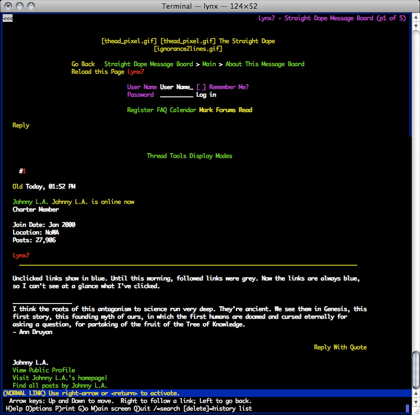Click the Lynx page title at top right
Image resolution: width=420 pixels, height=415 pixels.
coord(332,18)
